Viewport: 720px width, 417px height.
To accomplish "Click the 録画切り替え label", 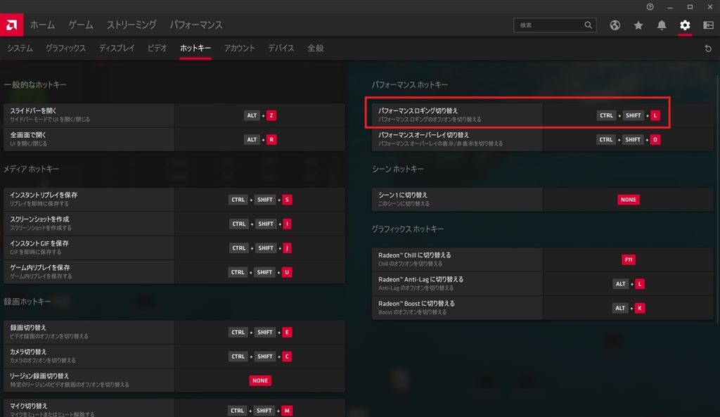I will 28,328.
